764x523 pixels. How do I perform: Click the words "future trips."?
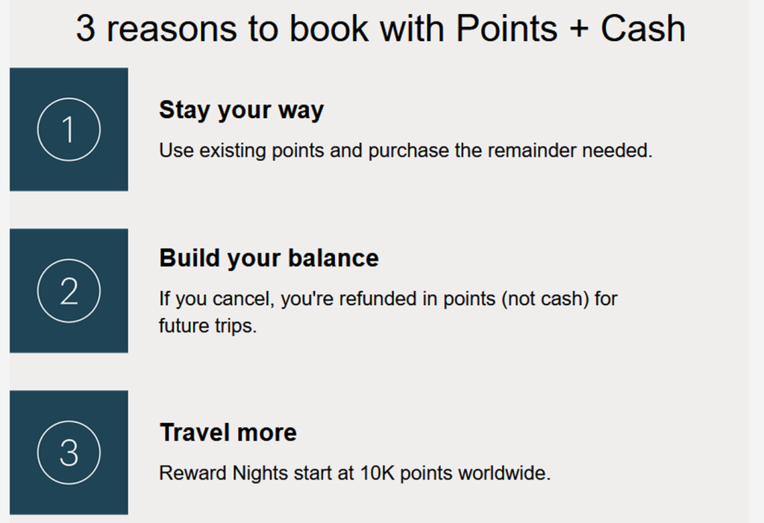point(207,326)
